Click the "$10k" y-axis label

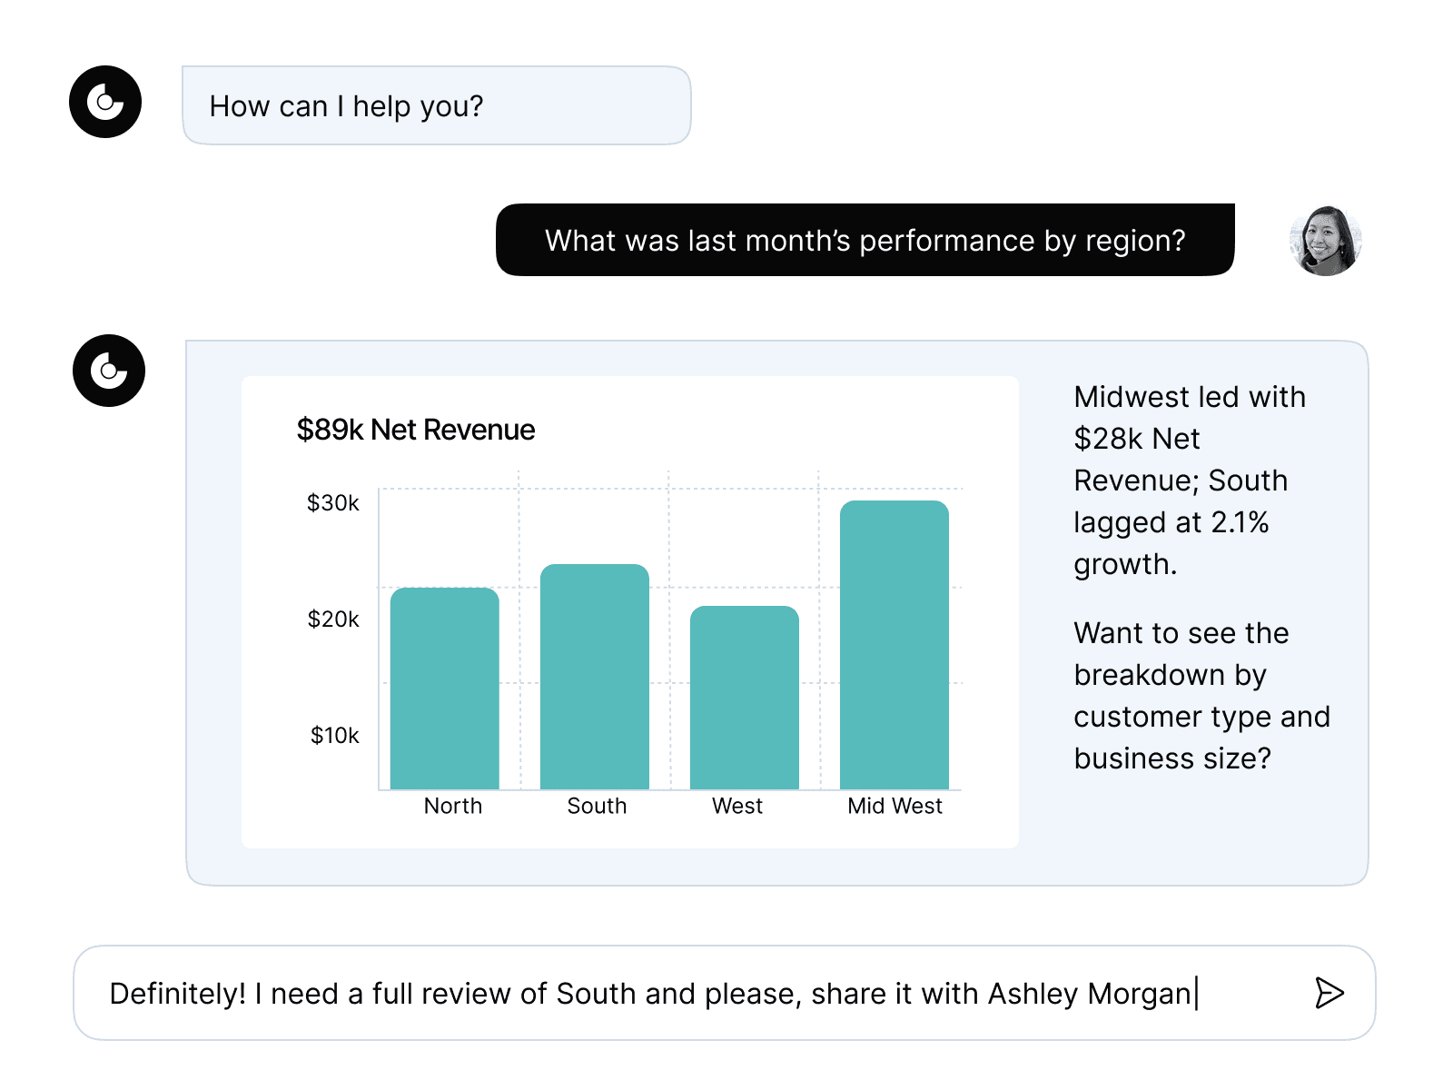335,736
